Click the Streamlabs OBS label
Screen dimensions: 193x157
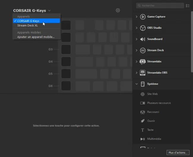(157, 73)
